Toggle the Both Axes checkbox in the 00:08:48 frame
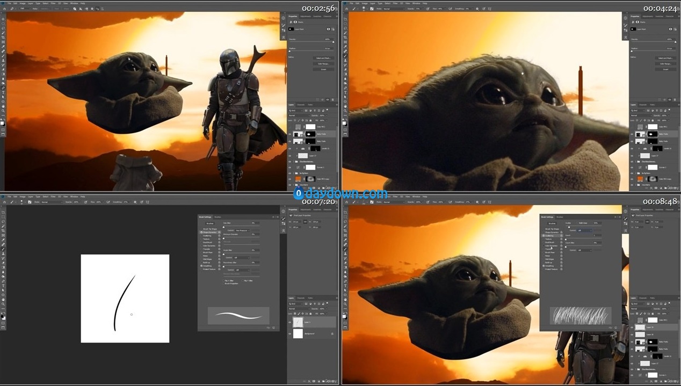This screenshot has height=386, width=681. 576,223
